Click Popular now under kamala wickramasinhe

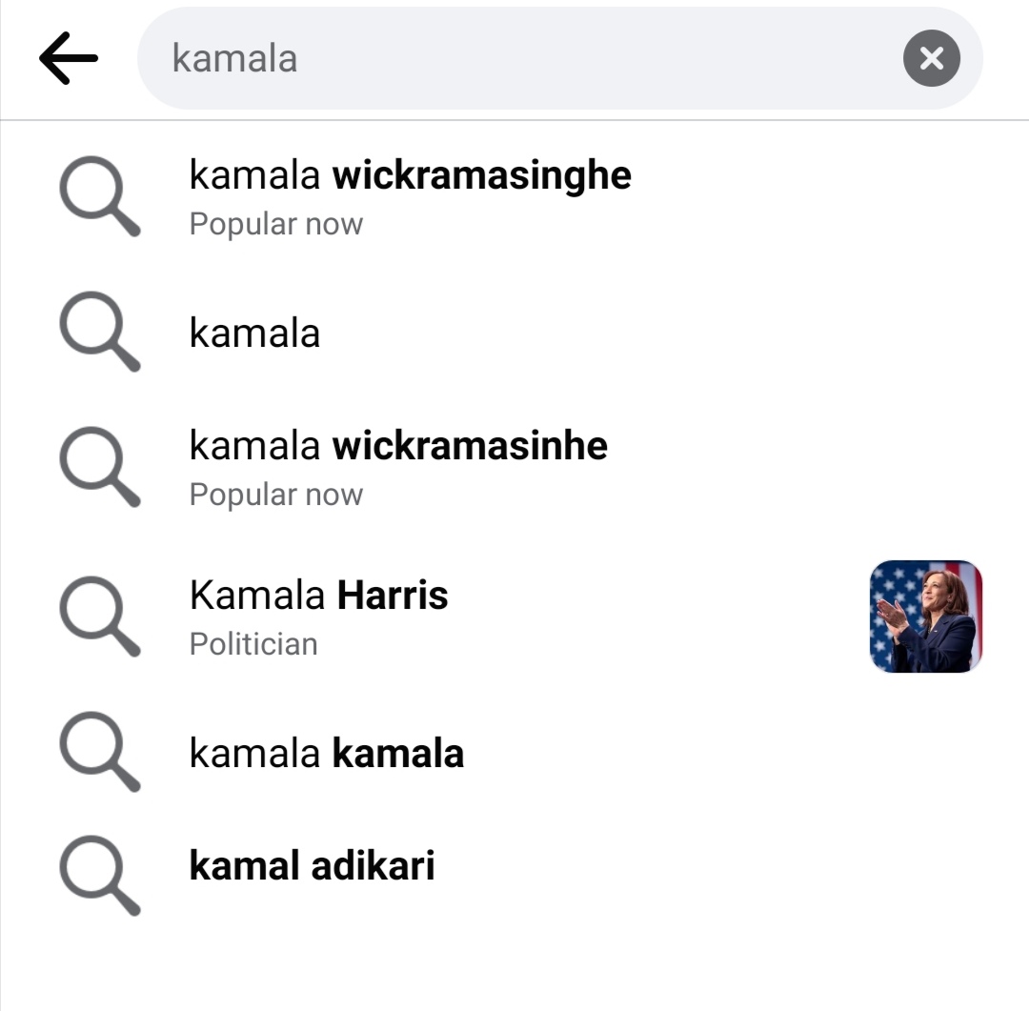[275, 495]
